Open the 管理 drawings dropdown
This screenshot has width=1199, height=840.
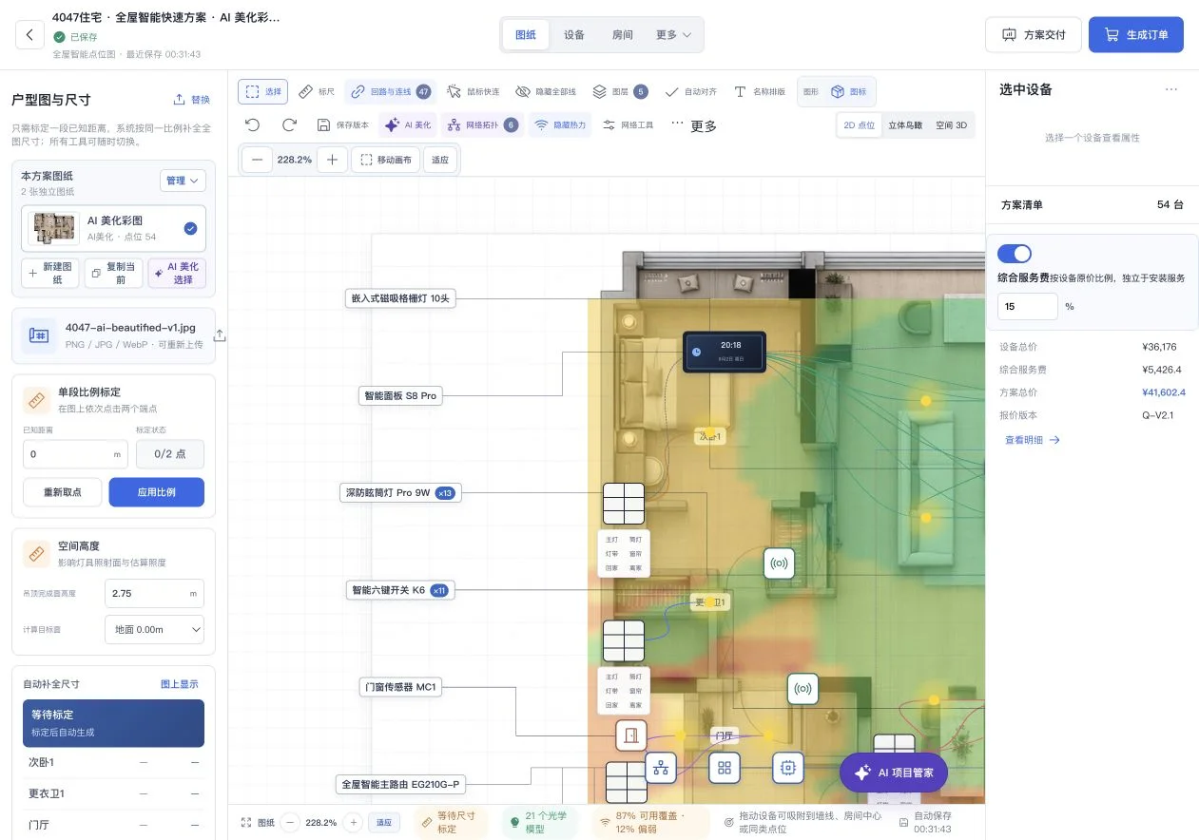coord(183,181)
